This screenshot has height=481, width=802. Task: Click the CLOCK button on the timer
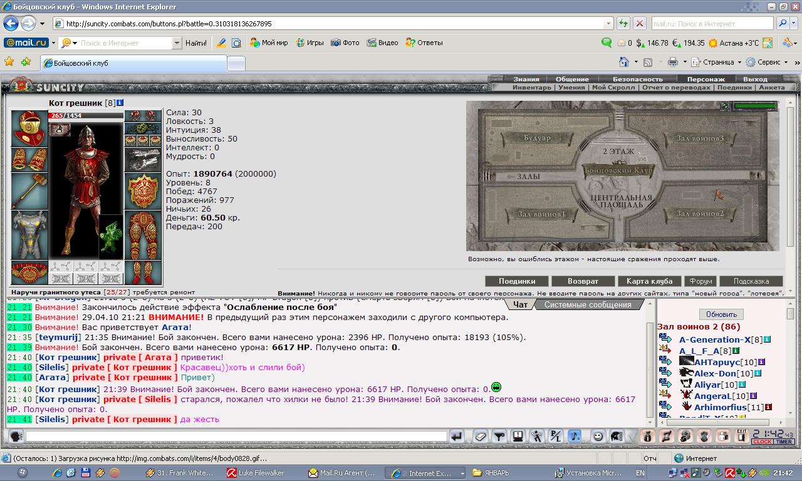(763, 442)
